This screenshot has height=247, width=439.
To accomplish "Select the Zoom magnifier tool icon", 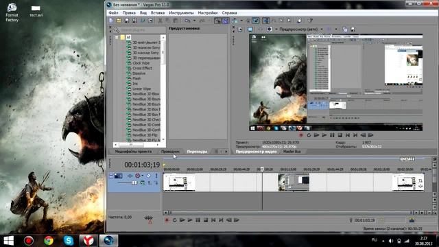I will point(289,21).
